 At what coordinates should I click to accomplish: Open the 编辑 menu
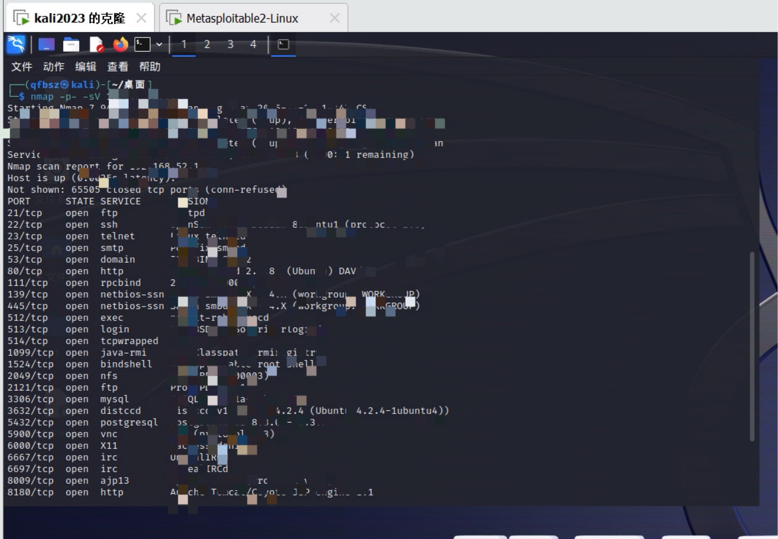[85, 67]
